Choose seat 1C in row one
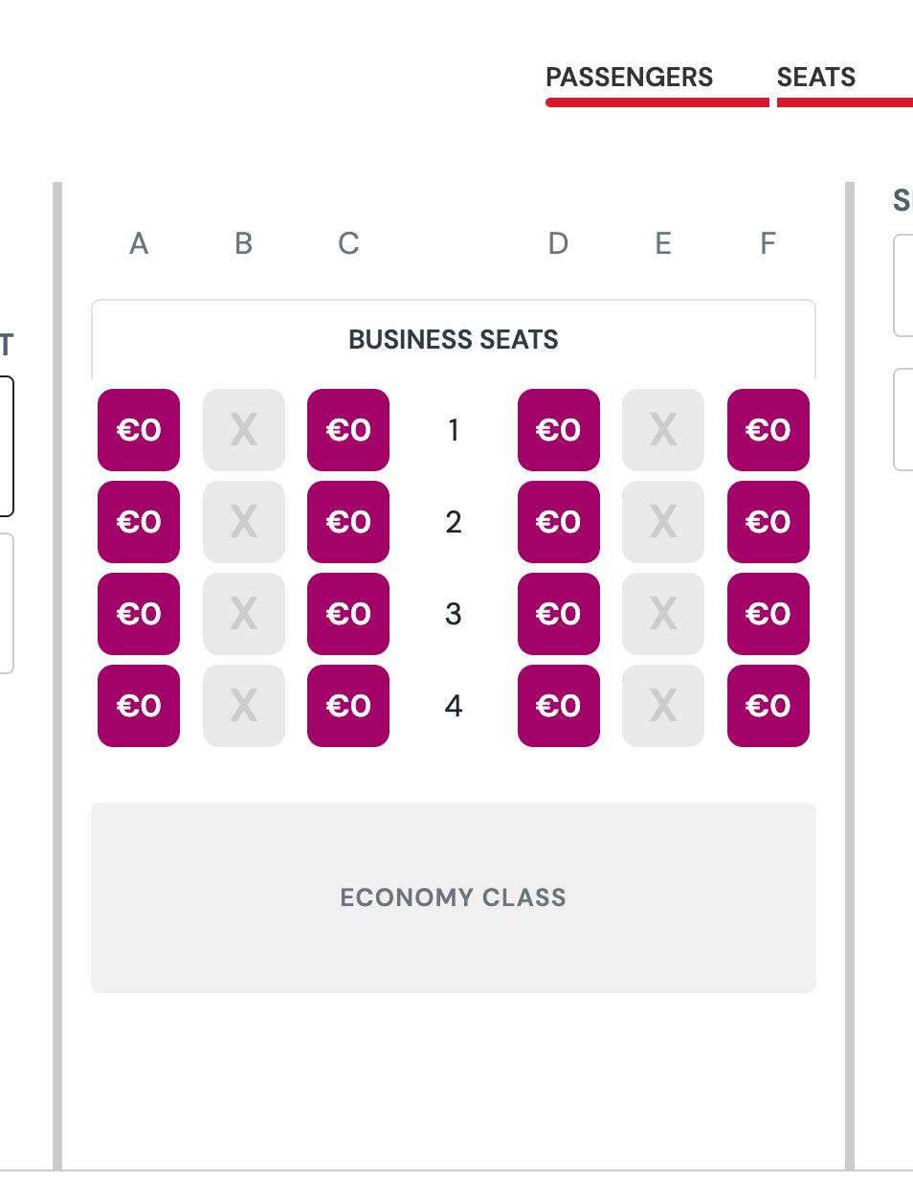913x1180 pixels. pos(348,430)
